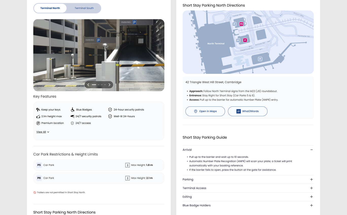Expand Key Features with View All

pyautogui.click(x=43, y=132)
